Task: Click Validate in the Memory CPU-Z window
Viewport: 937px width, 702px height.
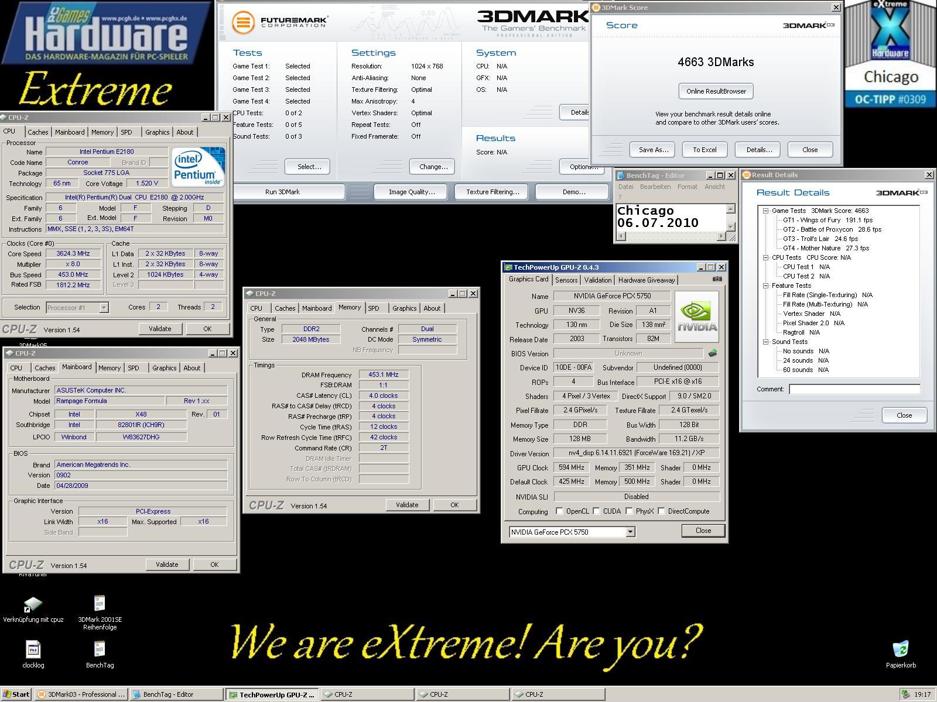Action: coord(407,505)
